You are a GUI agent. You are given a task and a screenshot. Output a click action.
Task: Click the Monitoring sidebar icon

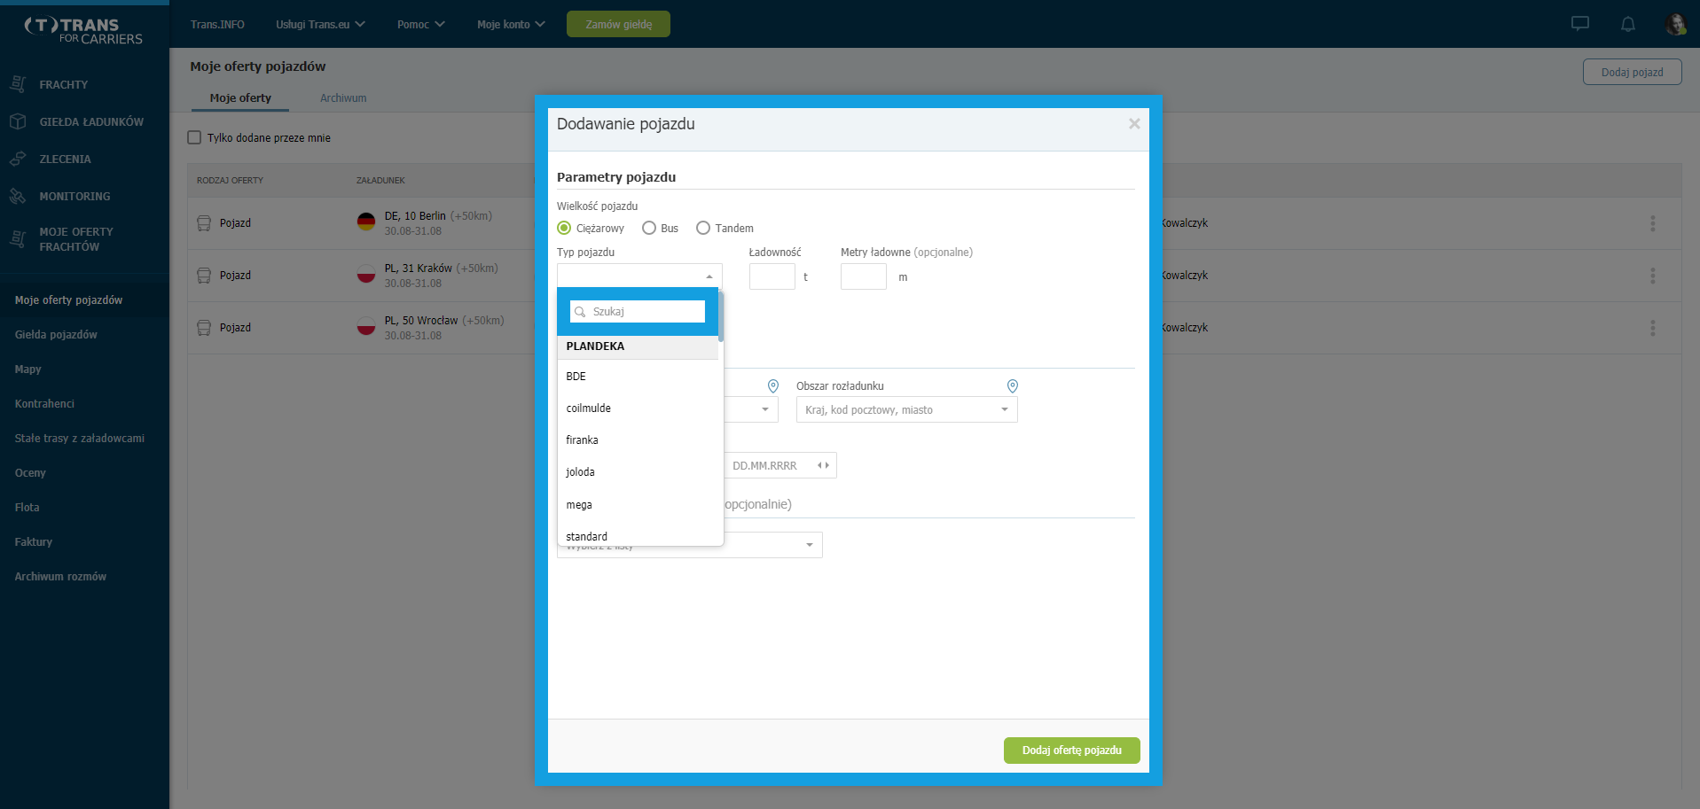(18, 196)
